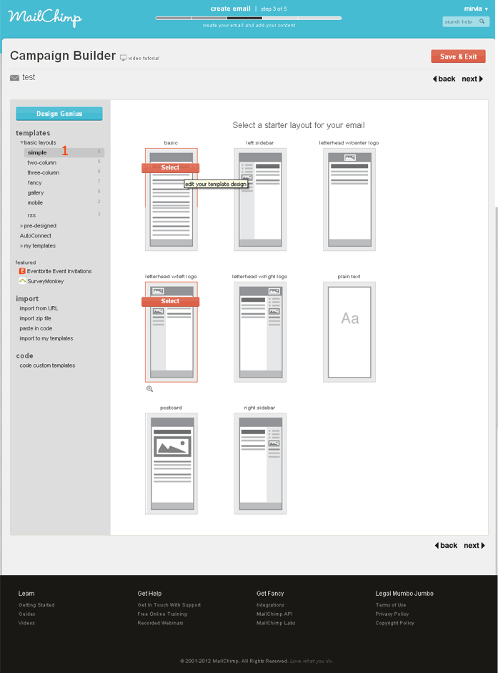The image size is (498, 673).
Task: Click the video tutorial monitor icon
Action: tap(123, 57)
